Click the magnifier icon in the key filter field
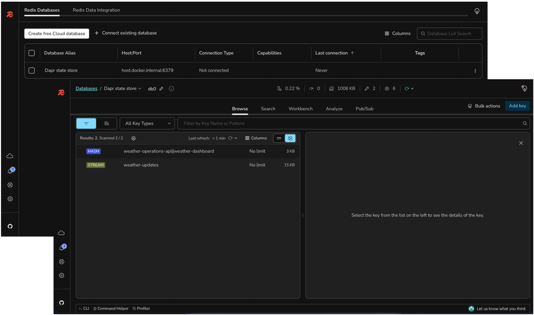Image resolution: width=534 pixels, height=315 pixels. (525, 123)
